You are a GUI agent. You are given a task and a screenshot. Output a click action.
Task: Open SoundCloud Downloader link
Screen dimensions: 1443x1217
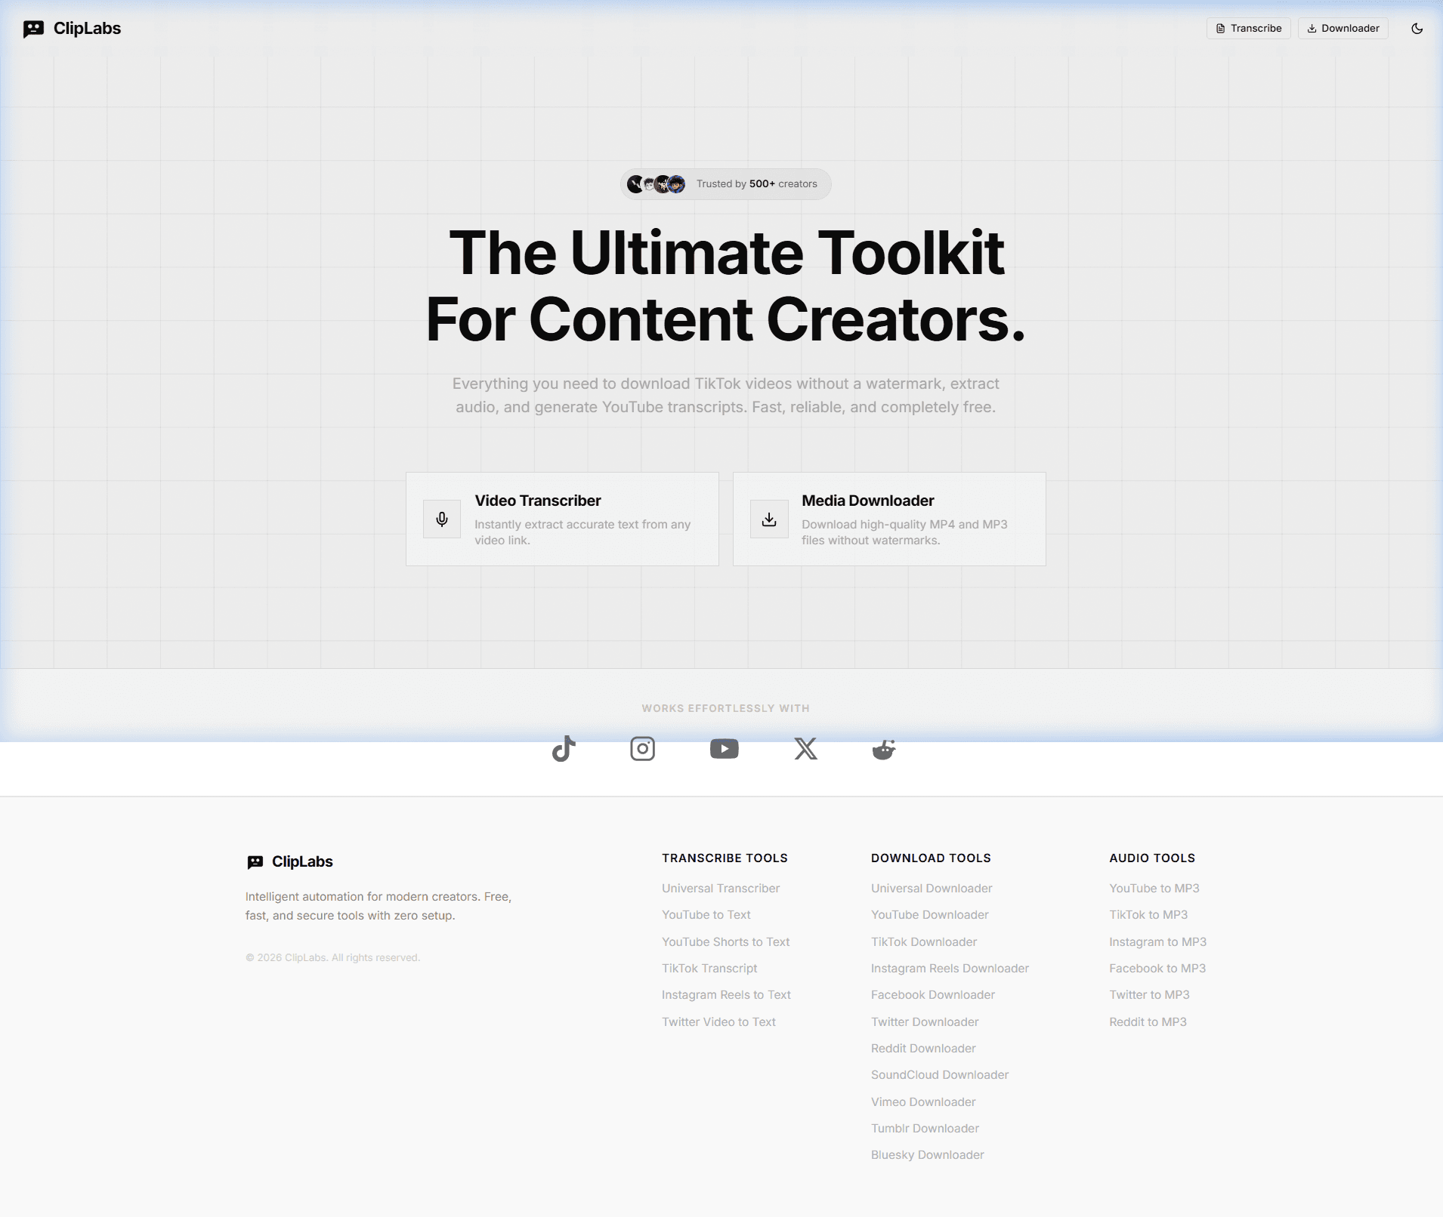pos(940,1075)
